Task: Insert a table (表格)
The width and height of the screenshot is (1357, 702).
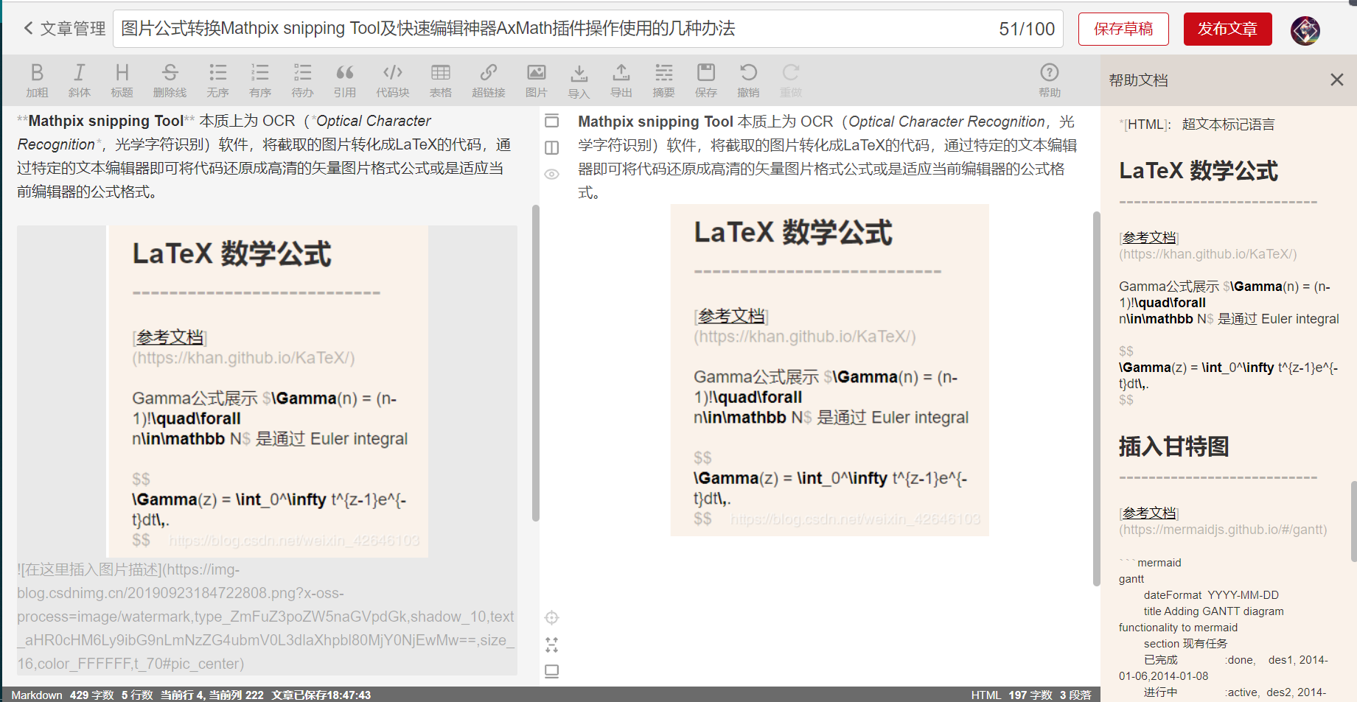Action: 441,80
